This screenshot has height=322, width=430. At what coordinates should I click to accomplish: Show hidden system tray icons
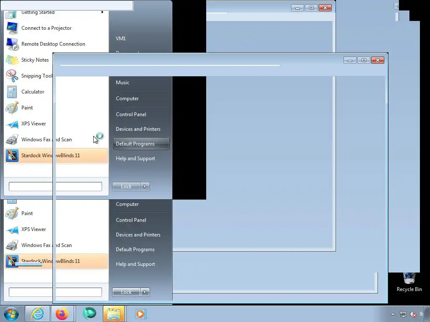coord(393,314)
